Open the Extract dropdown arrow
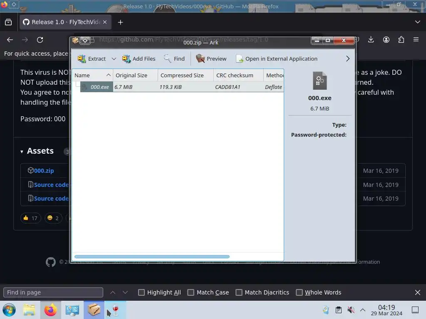Image resolution: width=426 pixels, height=319 pixels. (114, 59)
